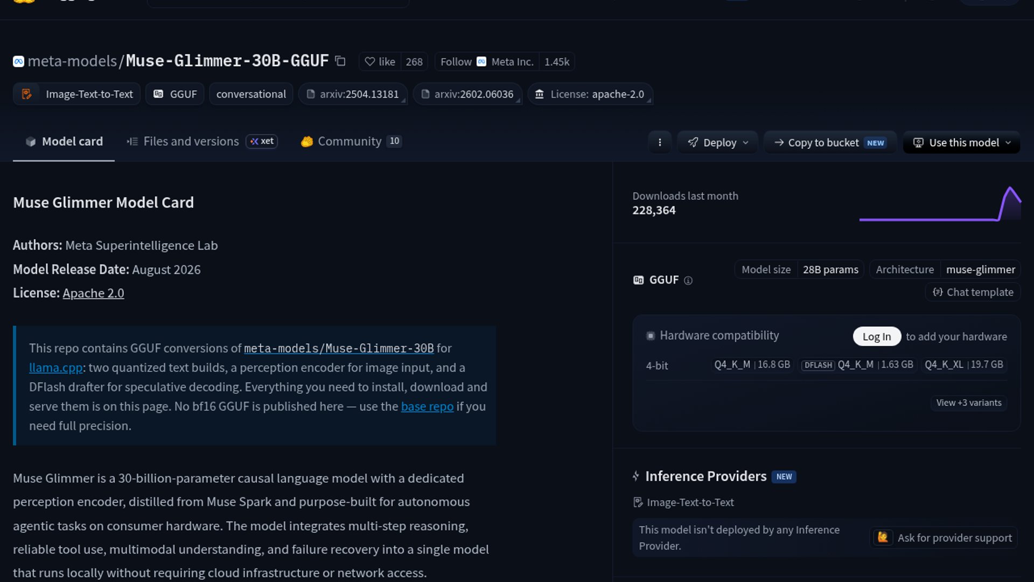This screenshot has width=1034, height=582.
Task: Click the heart like button
Action: pyautogui.click(x=380, y=61)
